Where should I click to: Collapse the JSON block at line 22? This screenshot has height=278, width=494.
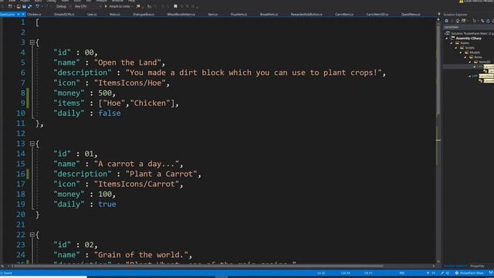tap(32, 235)
